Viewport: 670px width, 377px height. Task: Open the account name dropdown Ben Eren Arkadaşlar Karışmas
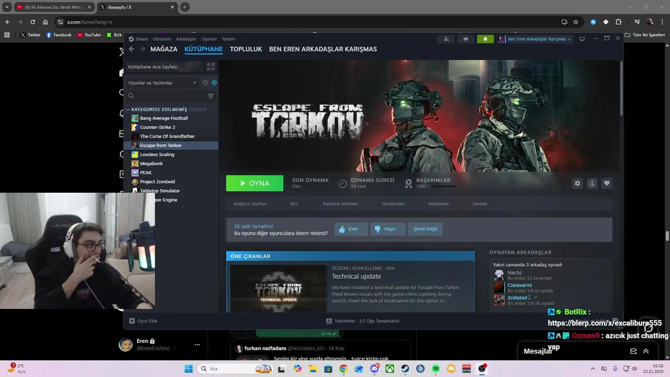click(534, 39)
